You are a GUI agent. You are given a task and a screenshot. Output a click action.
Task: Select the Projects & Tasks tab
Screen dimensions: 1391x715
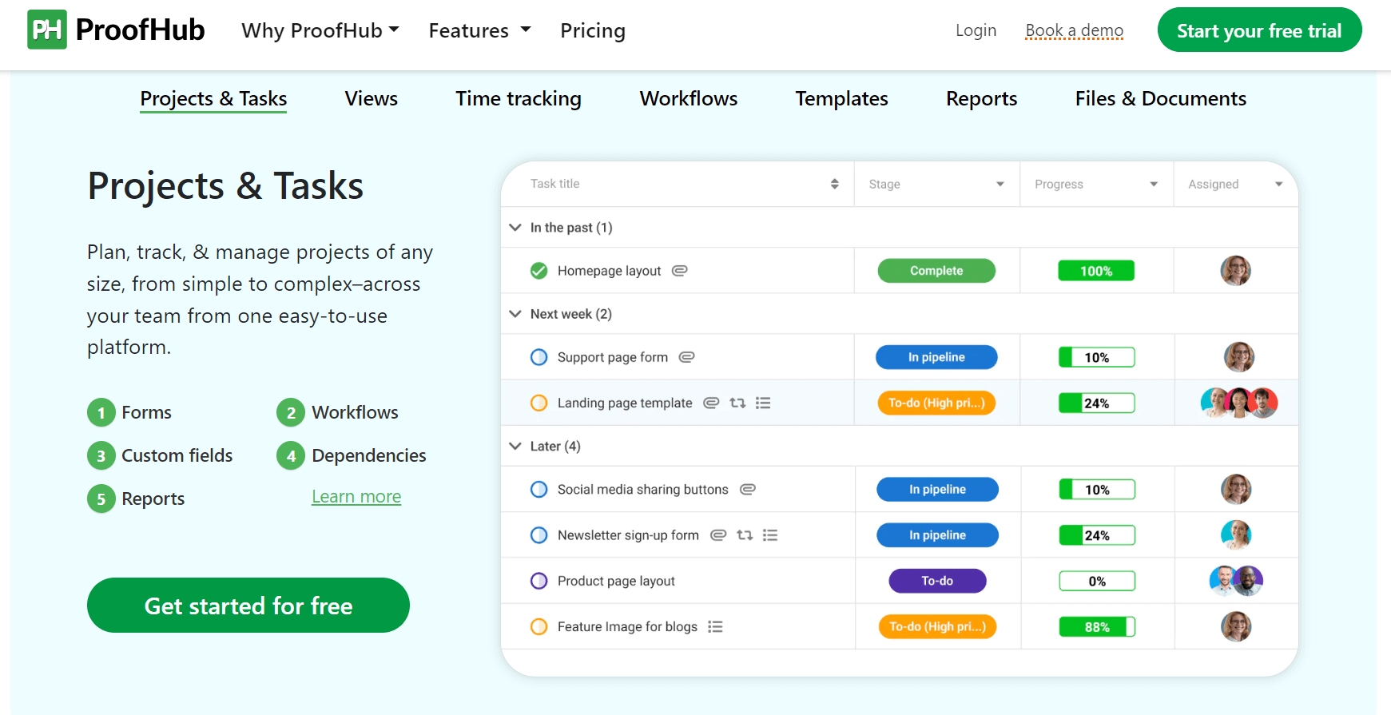coord(213,98)
